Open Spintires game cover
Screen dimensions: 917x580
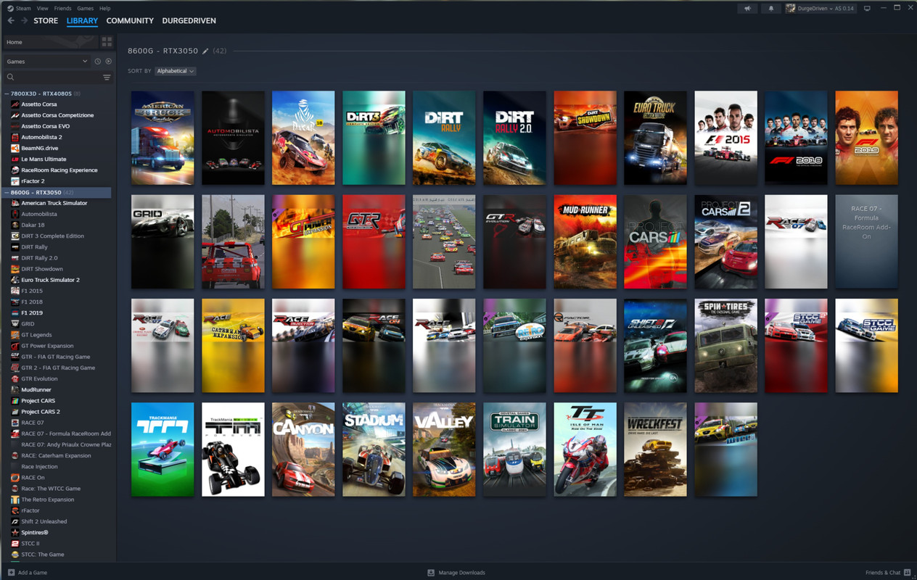725,346
